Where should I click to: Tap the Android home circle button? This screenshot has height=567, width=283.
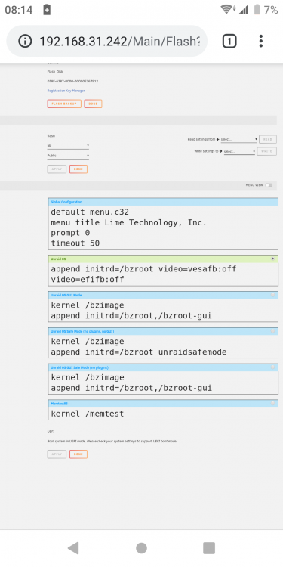tap(142, 548)
